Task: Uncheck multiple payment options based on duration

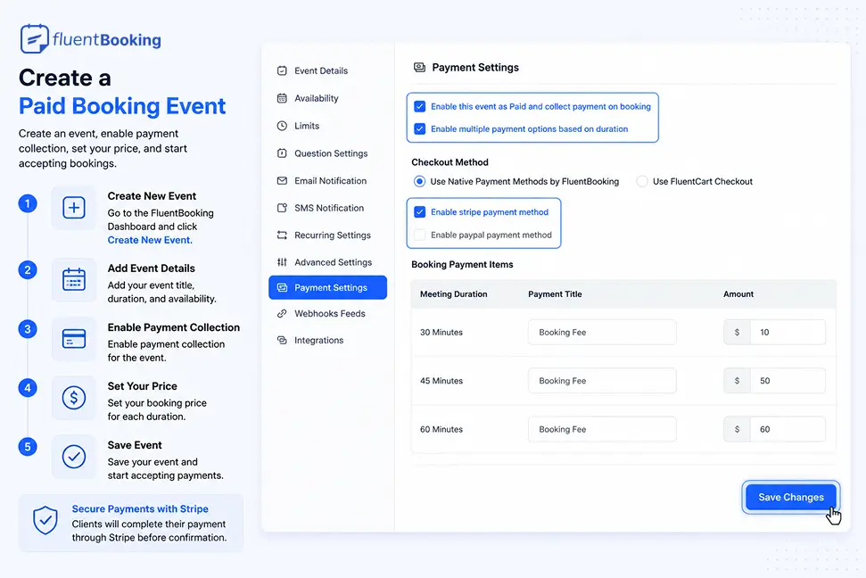Action: [420, 128]
